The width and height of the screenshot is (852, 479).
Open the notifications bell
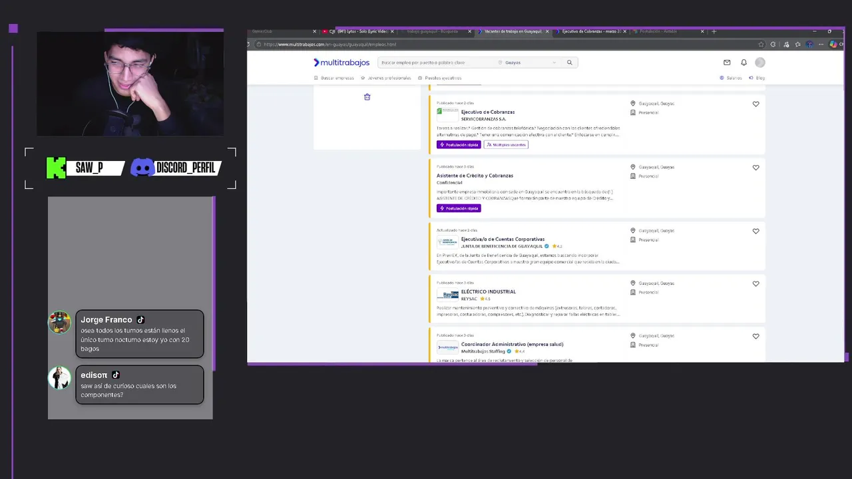click(744, 63)
